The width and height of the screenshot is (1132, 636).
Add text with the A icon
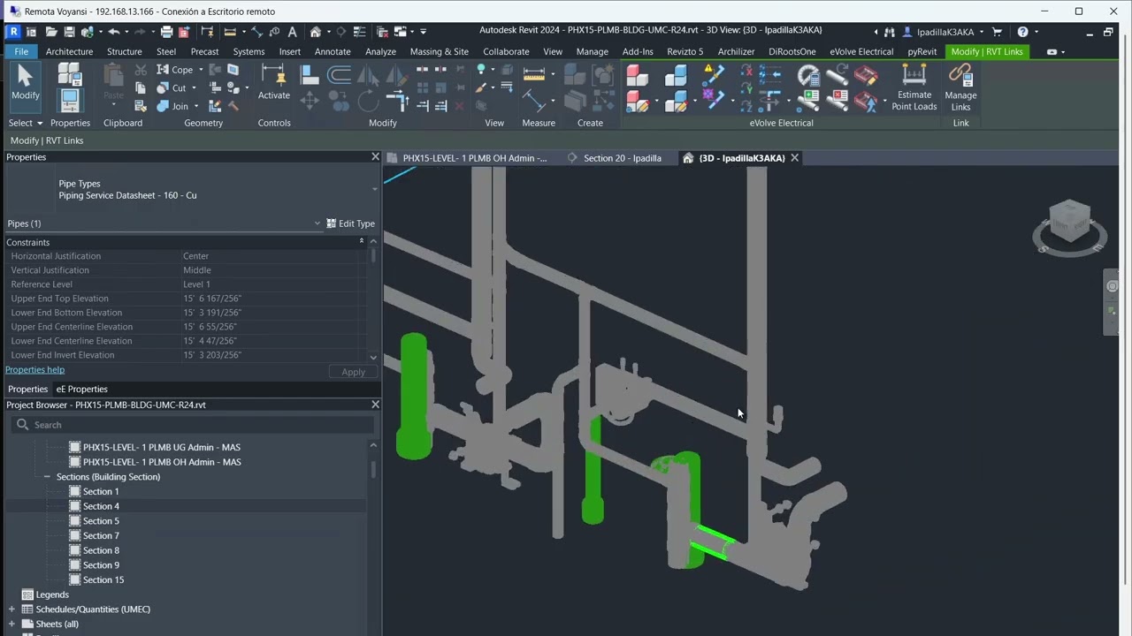tap(293, 32)
